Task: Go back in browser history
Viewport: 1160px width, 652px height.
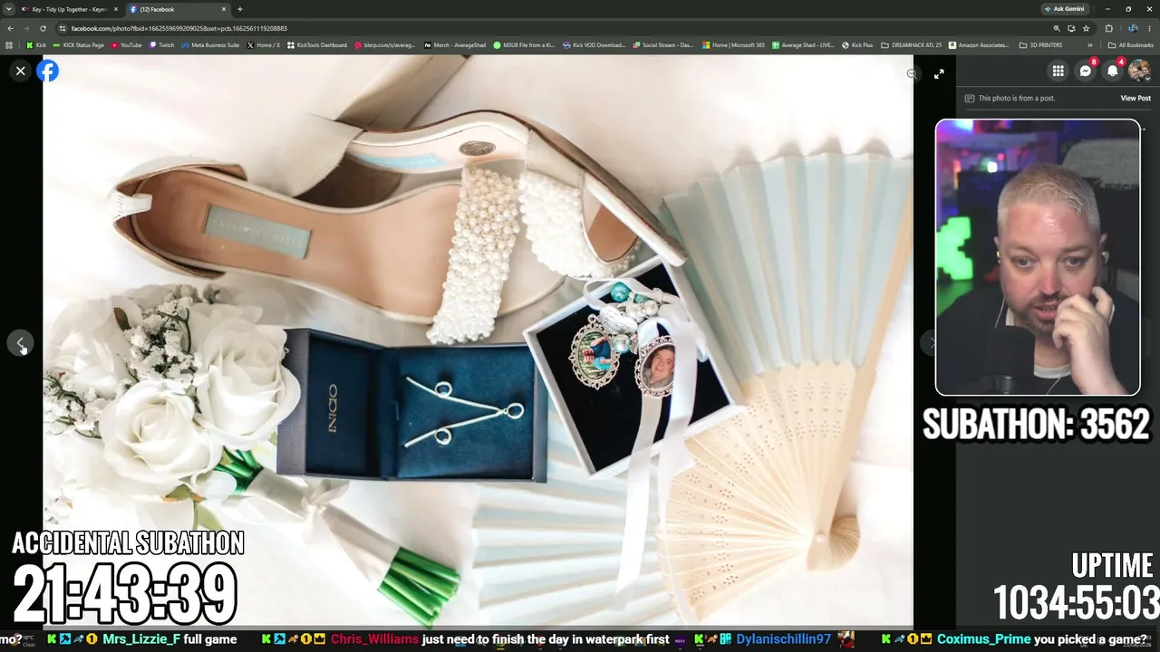Action: tap(11, 28)
